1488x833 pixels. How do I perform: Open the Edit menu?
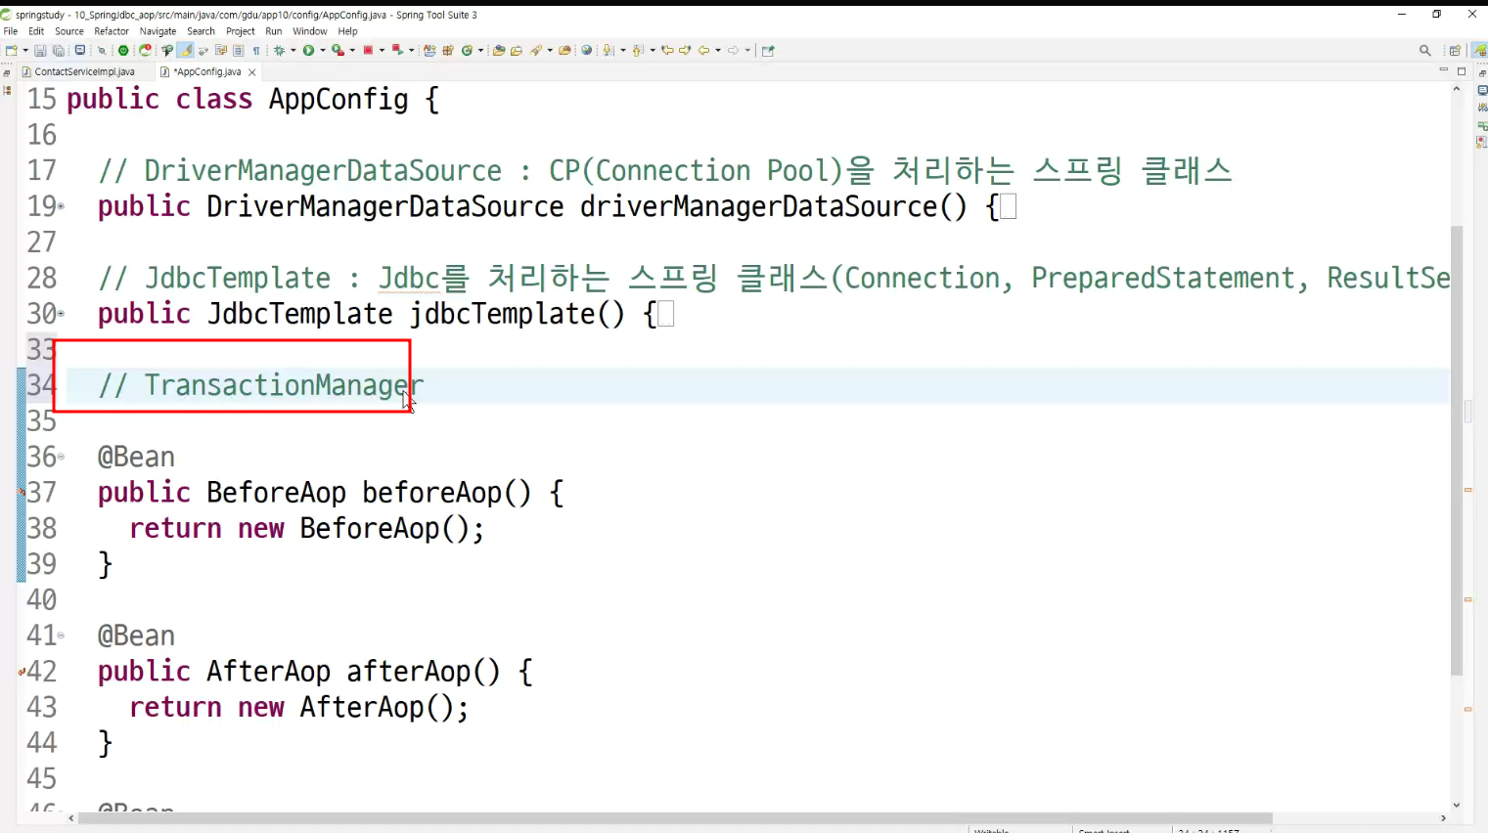point(36,31)
